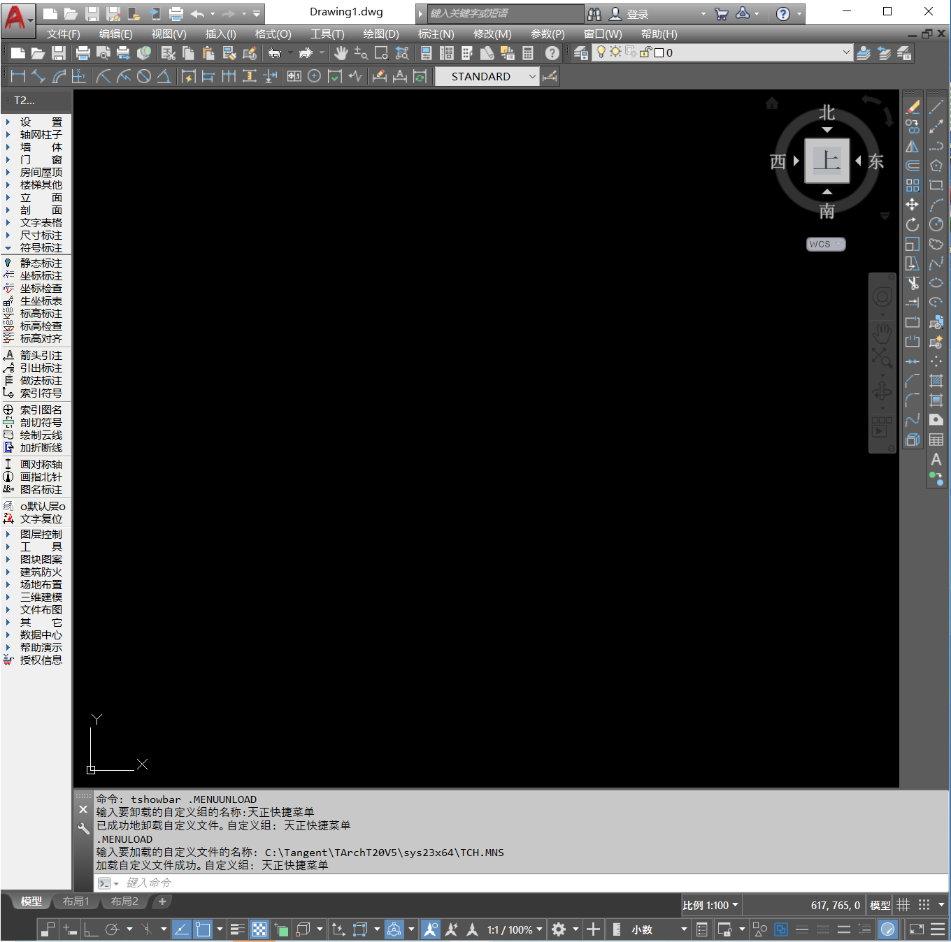Image resolution: width=951 pixels, height=942 pixels.
Task: Click the Erase tool in Modify toolbar
Action: point(913,107)
